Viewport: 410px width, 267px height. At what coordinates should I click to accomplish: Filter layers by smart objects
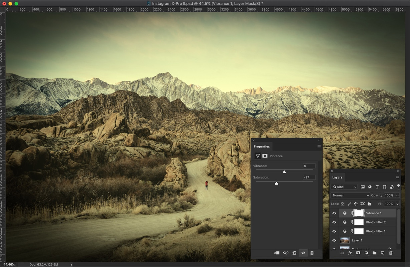click(392, 187)
